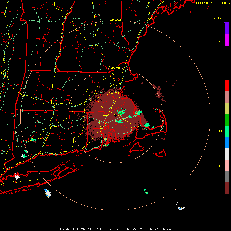The width and height of the screenshot is (231, 231).
Task: Click the 50 NMI range ring label
Action: 115,68
